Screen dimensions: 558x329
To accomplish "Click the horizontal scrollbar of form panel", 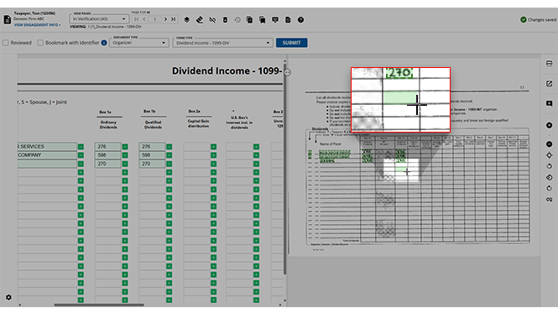I will (99, 305).
